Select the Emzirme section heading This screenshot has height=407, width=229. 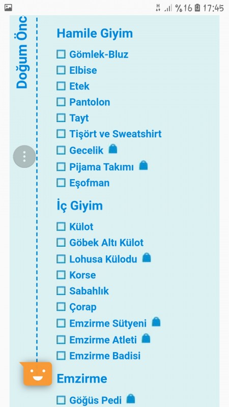[82, 379]
